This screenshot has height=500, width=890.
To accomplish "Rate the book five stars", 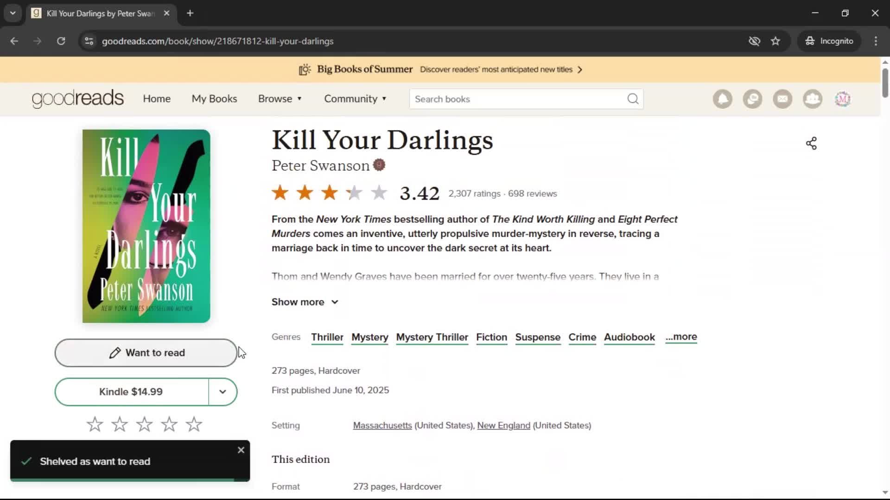I will (194, 424).
